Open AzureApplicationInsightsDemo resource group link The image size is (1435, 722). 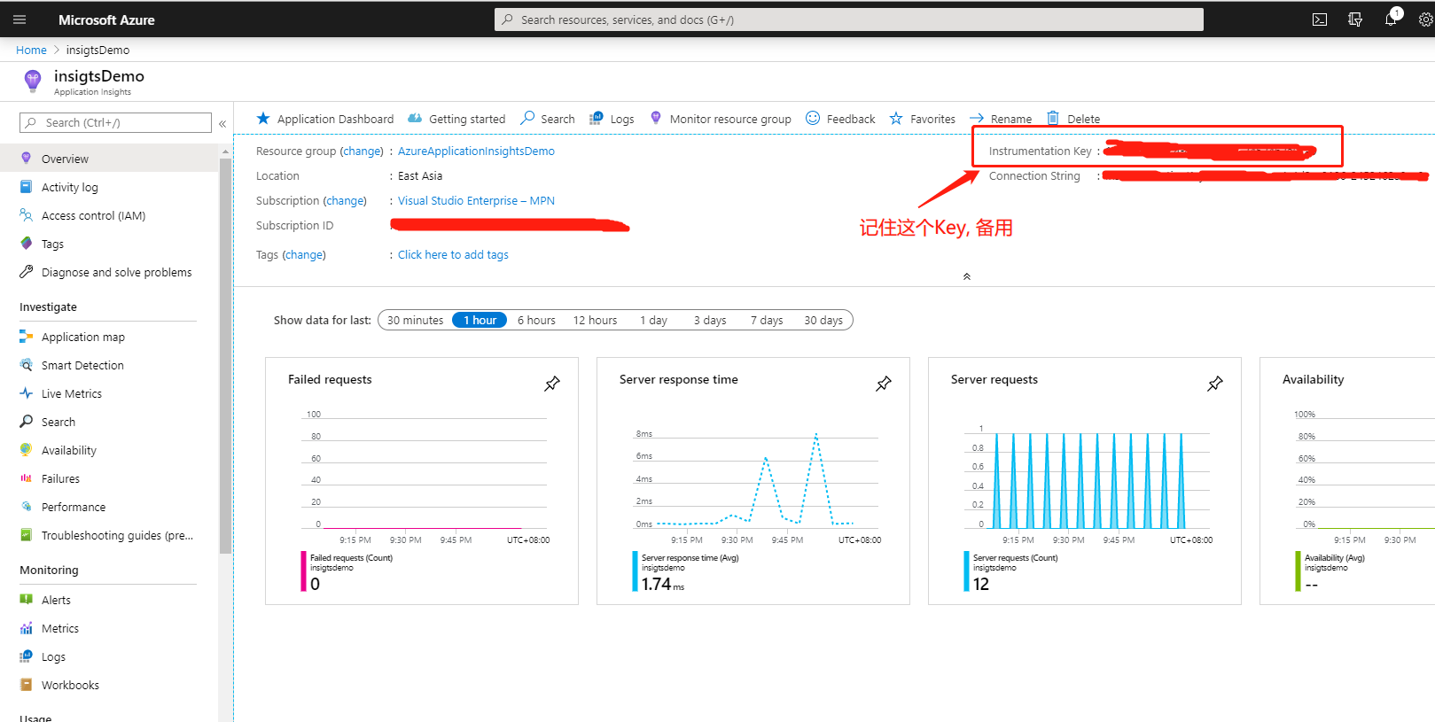click(x=476, y=151)
